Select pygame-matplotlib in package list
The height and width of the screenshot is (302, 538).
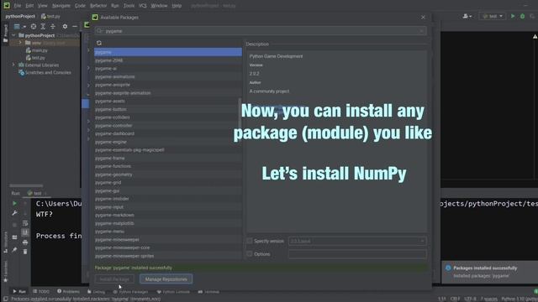coord(168,223)
